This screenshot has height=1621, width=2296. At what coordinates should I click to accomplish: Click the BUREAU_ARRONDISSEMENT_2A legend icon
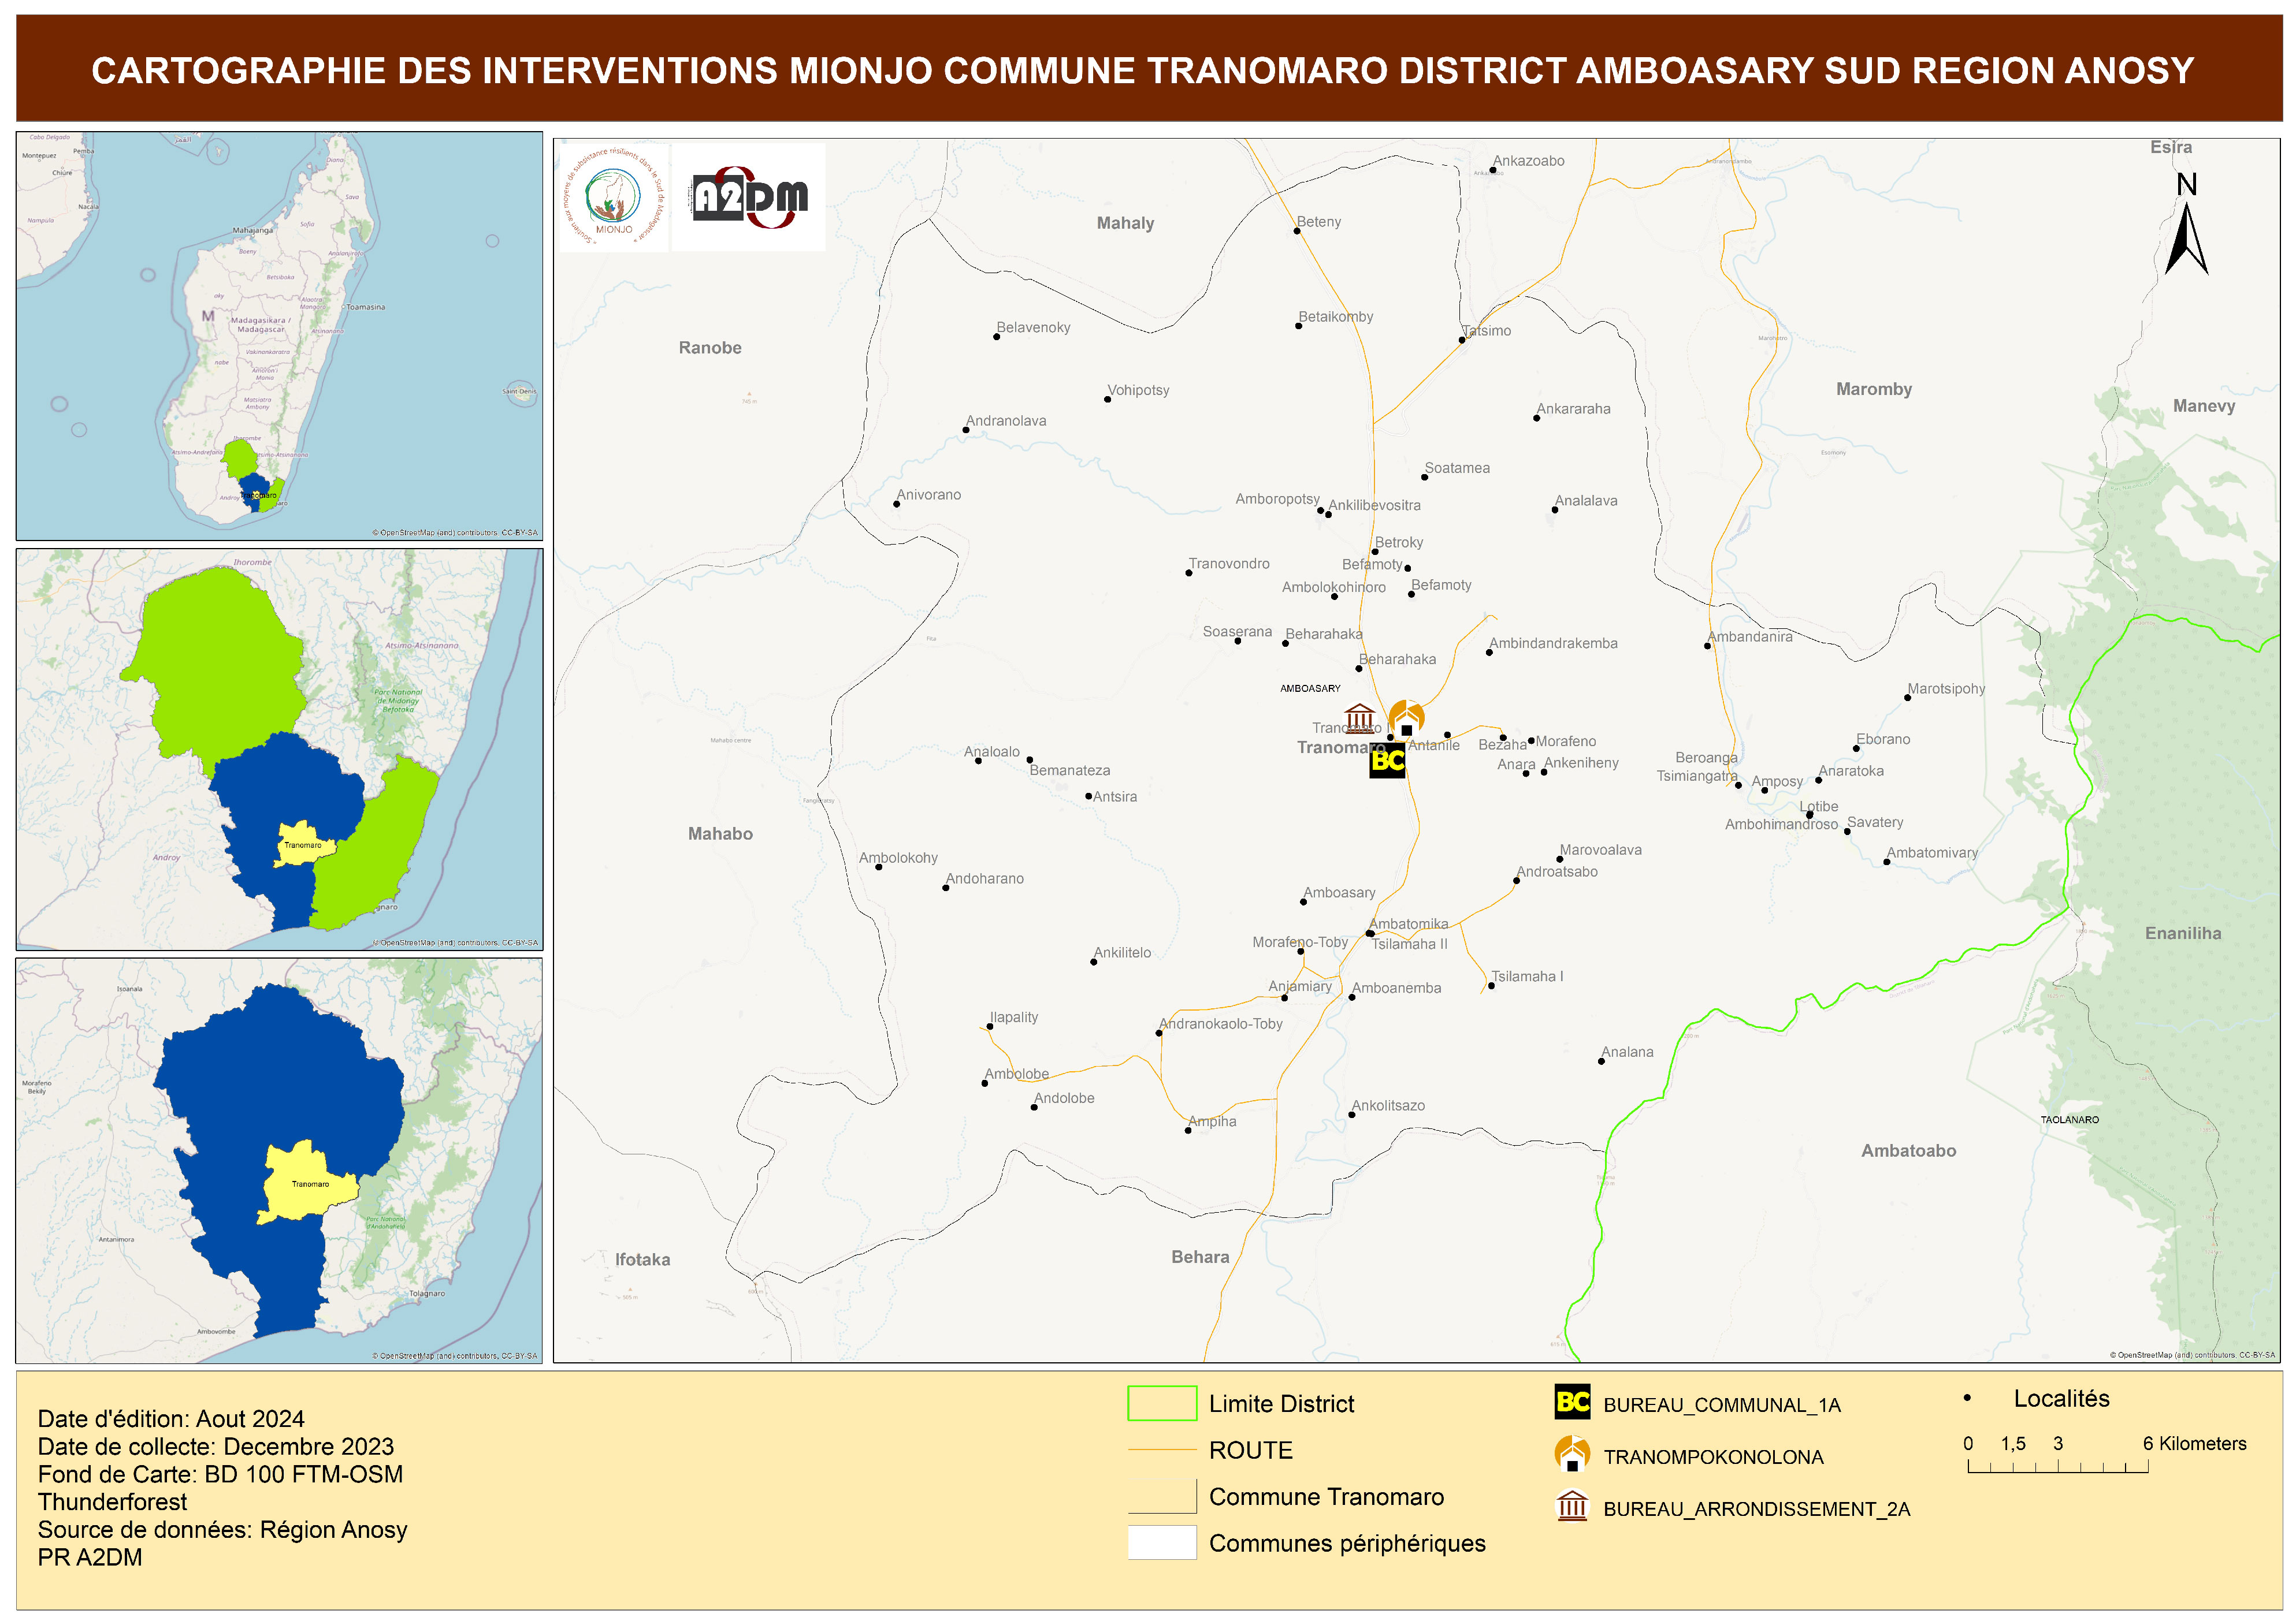[1572, 1506]
